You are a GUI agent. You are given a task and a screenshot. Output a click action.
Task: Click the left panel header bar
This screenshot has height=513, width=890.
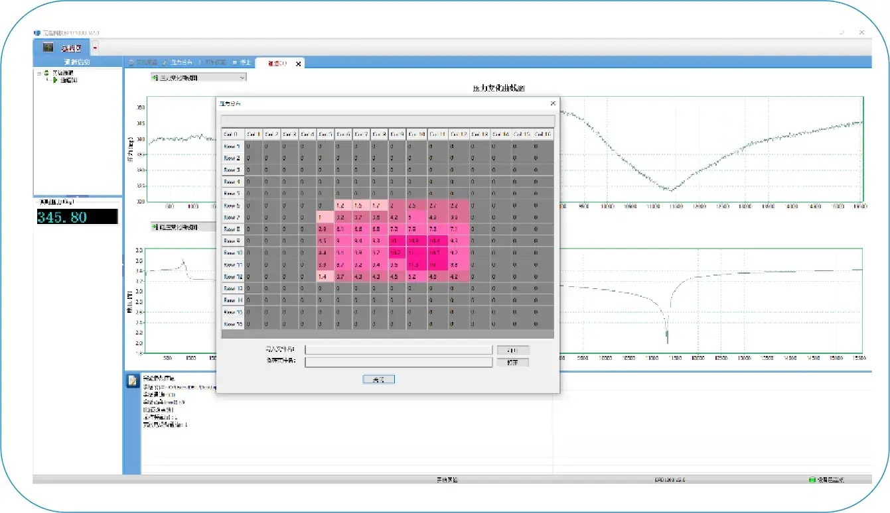[x=77, y=62]
